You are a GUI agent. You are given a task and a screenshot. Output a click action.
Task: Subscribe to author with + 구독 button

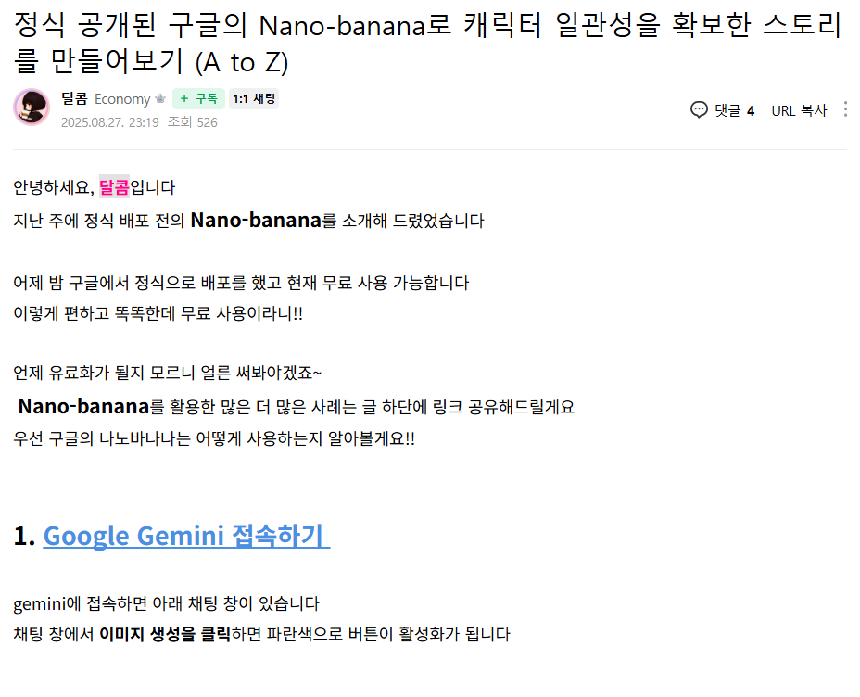click(198, 98)
